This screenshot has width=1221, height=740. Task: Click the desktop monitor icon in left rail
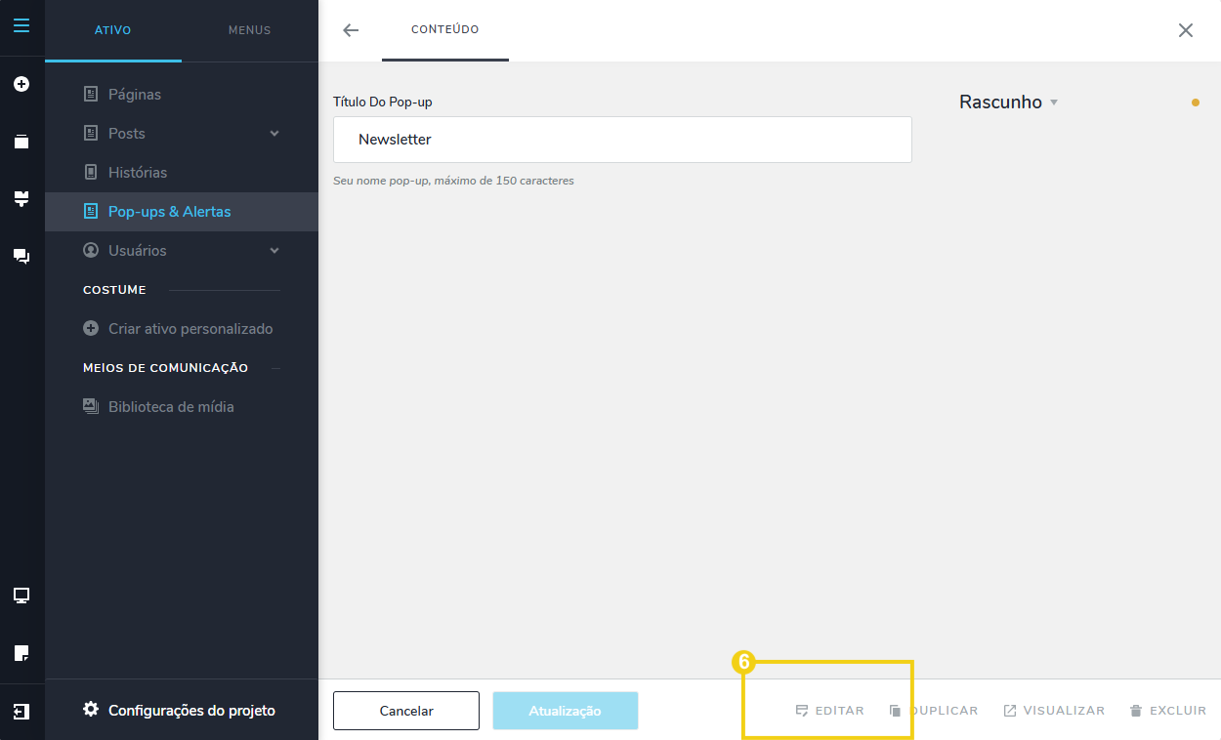(x=21, y=596)
